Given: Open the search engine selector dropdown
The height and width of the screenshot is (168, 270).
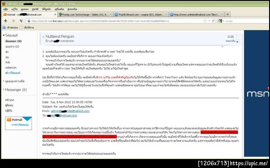Looking at the screenshot, I should (x=223, y=21).
